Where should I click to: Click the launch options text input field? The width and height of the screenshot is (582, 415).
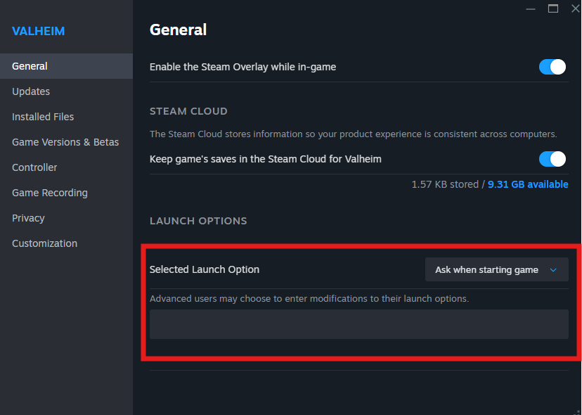point(358,324)
